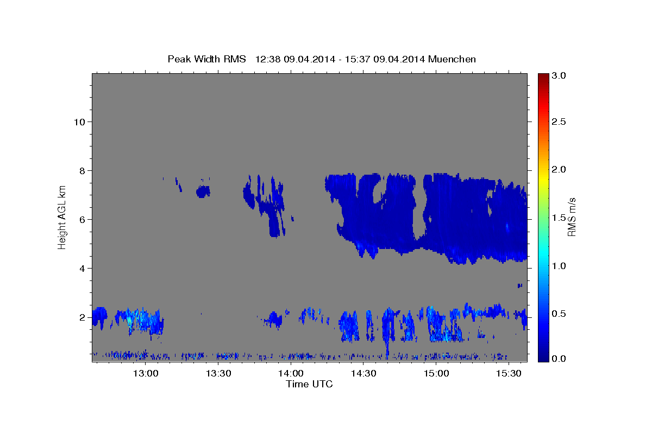
Task: Click the 2.5 colorbar tick label
Action: click(560, 122)
